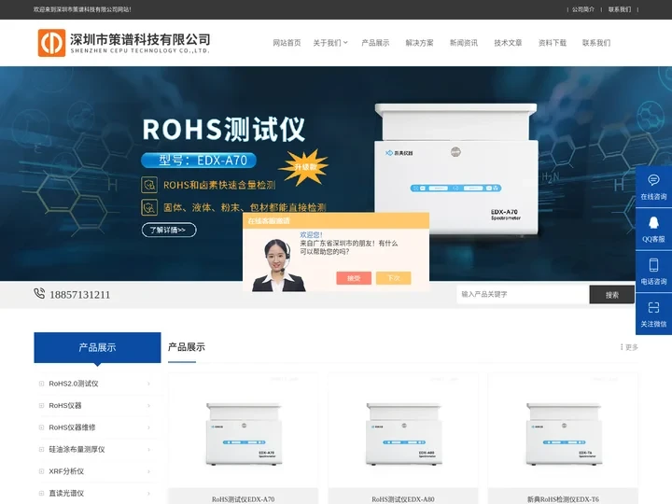672x504 pixels.
Task: Open 资料下载 menu item
Action: click(x=553, y=43)
